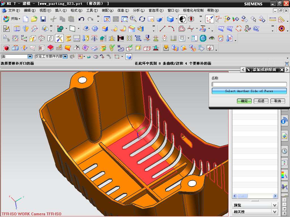This screenshot has width=290, height=217.
Task: Activate the Rotate view tool
Action: 142,19
